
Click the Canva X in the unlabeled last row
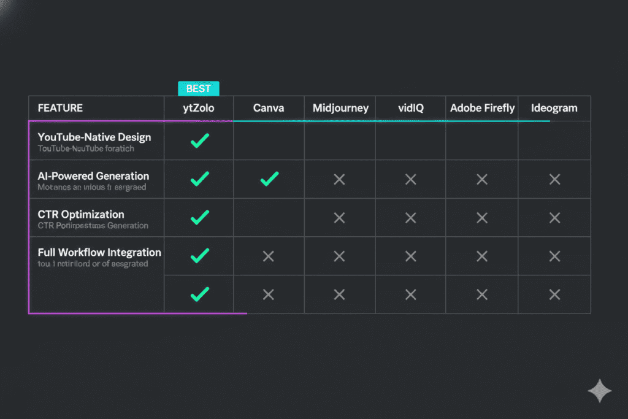pyautogui.click(x=269, y=295)
